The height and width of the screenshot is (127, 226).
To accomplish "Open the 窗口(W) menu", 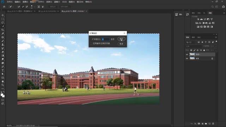I will tap(80, 2).
